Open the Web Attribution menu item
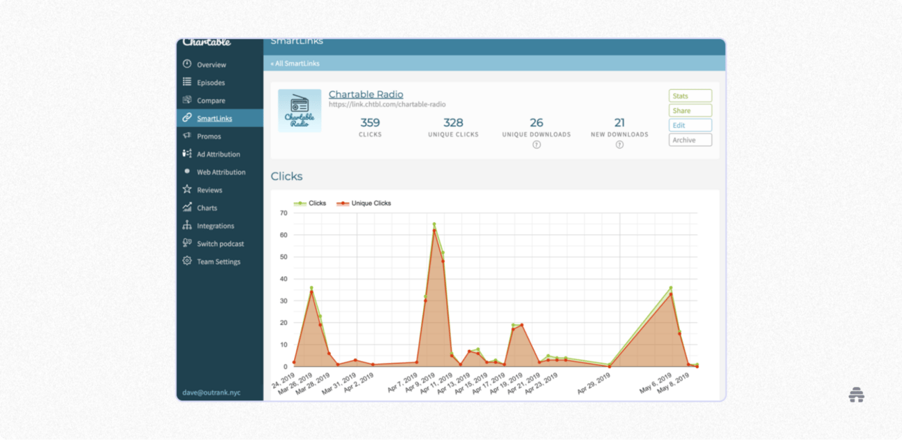The height and width of the screenshot is (440, 902). [221, 172]
